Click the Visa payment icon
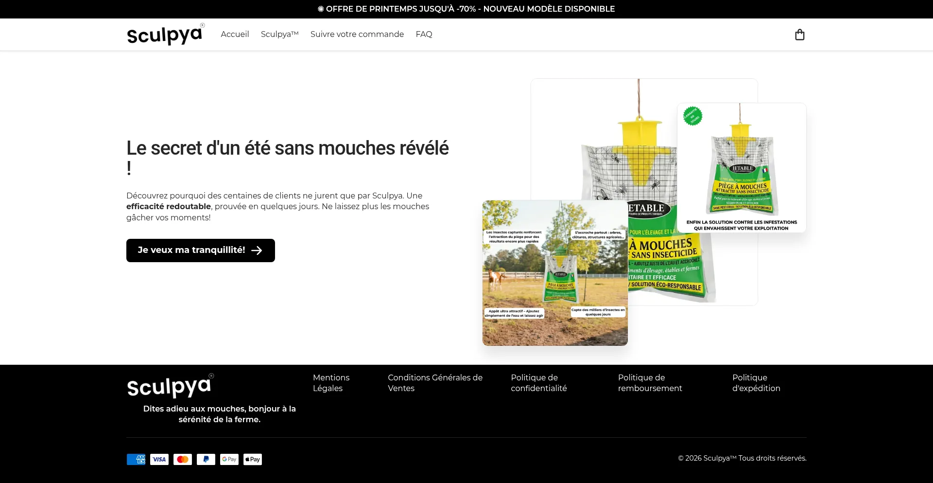 click(x=159, y=459)
